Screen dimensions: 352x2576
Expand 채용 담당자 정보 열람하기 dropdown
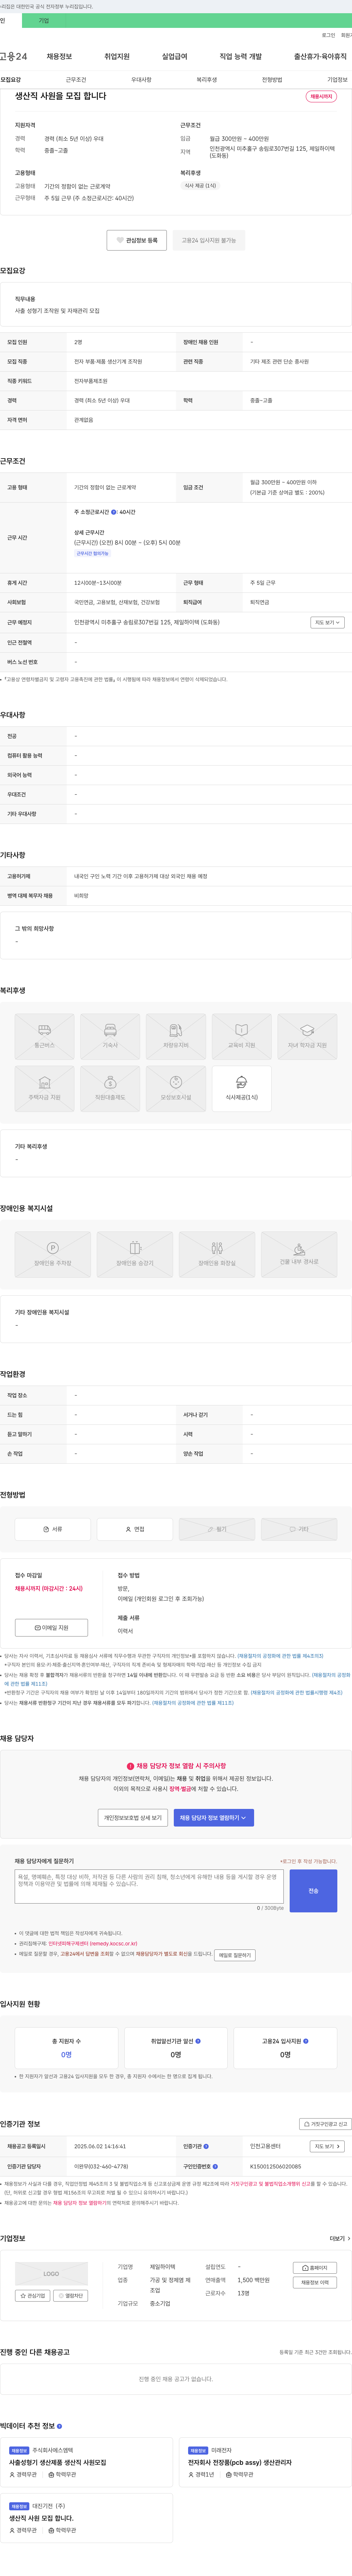pos(214,1818)
